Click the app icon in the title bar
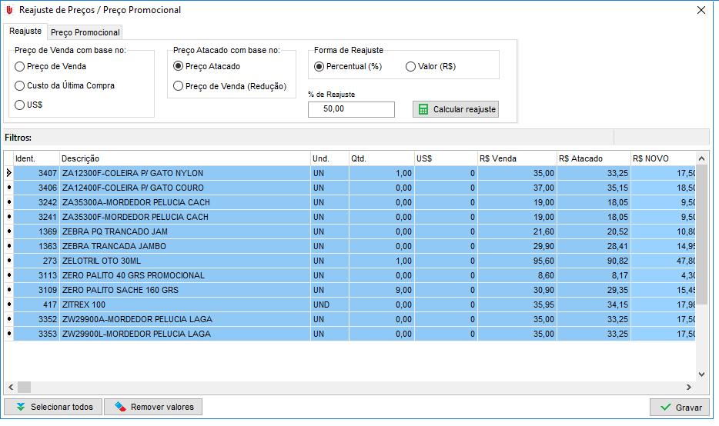This screenshot has height=426, width=719. [9, 10]
